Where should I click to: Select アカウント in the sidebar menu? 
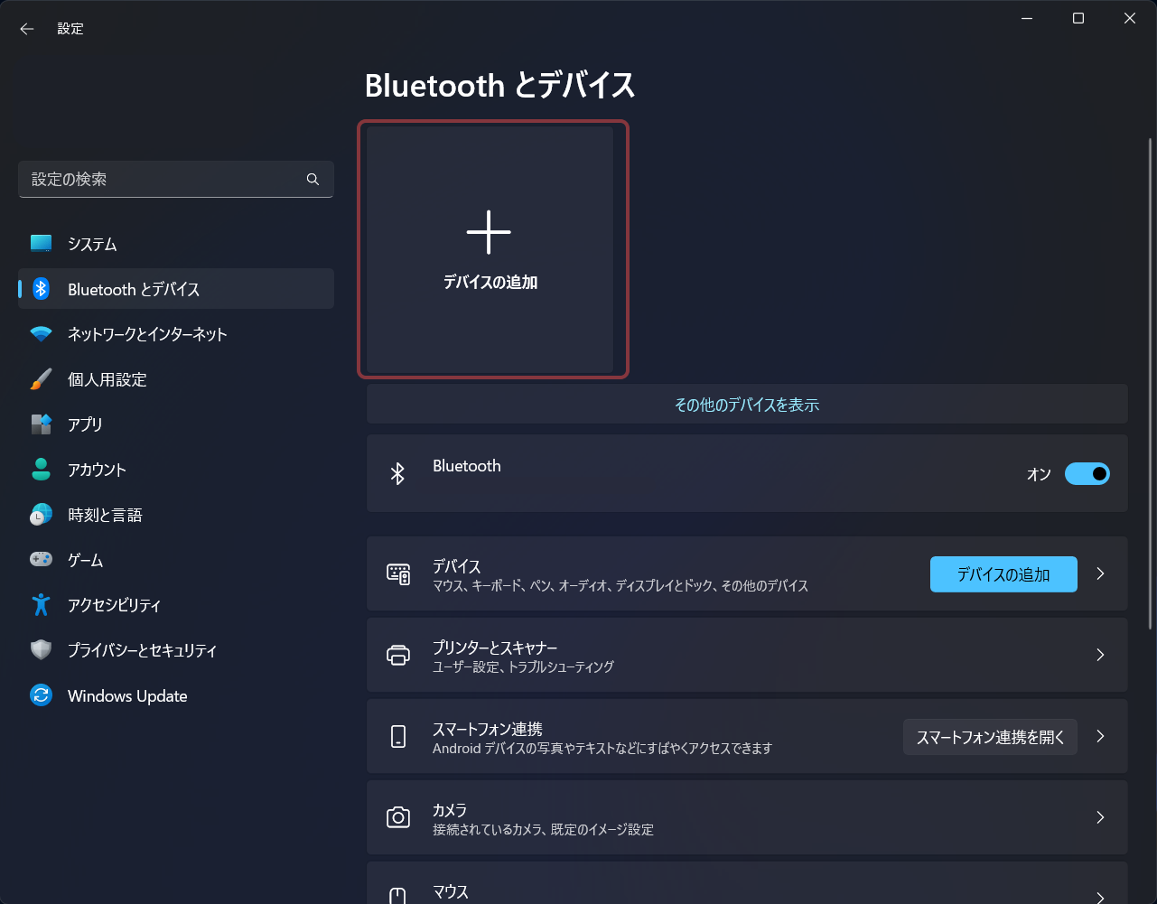coord(97,470)
